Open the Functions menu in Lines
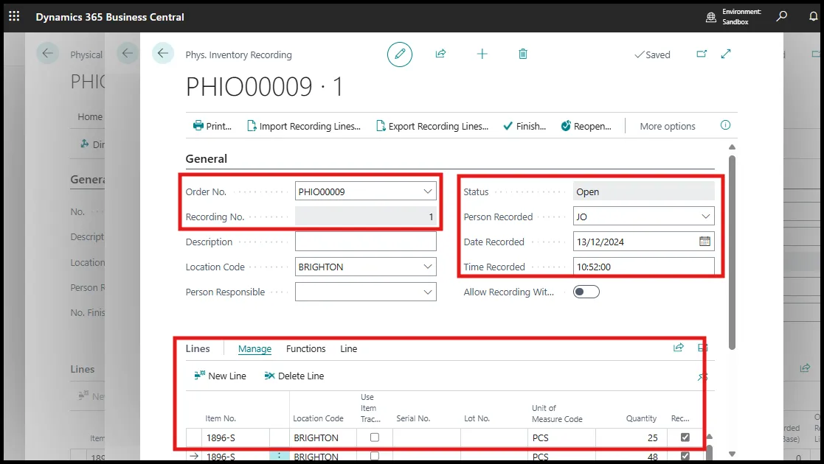 pos(306,348)
